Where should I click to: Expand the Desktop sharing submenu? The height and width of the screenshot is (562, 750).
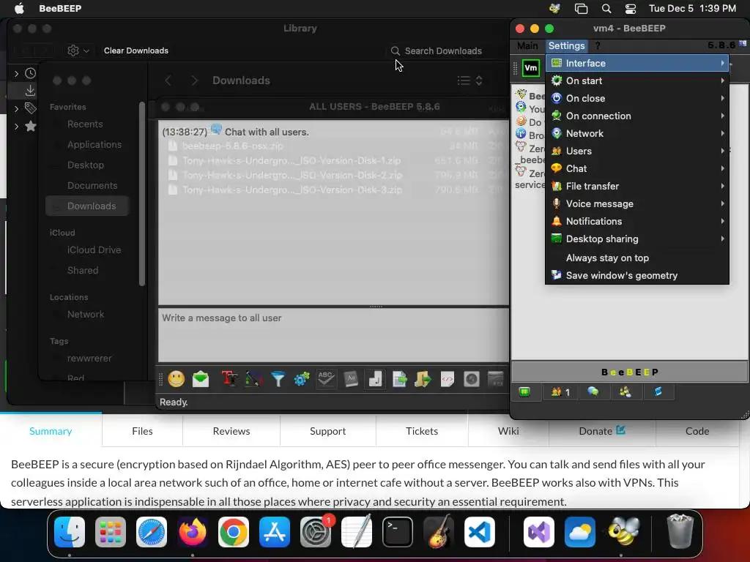coord(638,239)
